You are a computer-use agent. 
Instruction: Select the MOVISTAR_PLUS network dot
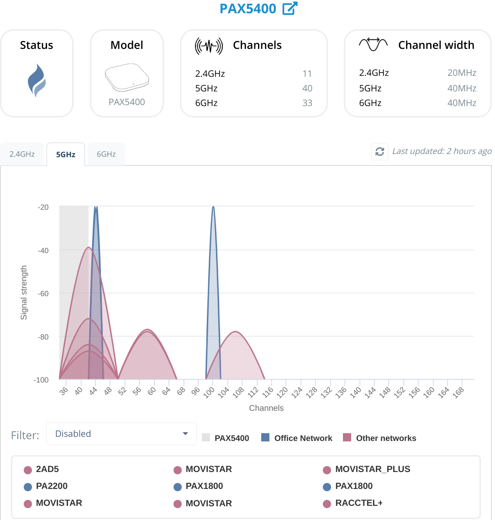point(327,470)
